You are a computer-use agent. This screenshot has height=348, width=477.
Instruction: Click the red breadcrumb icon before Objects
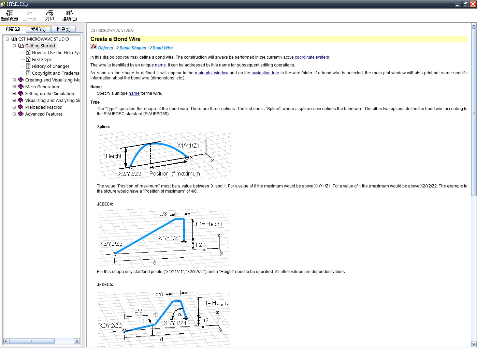click(93, 47)
